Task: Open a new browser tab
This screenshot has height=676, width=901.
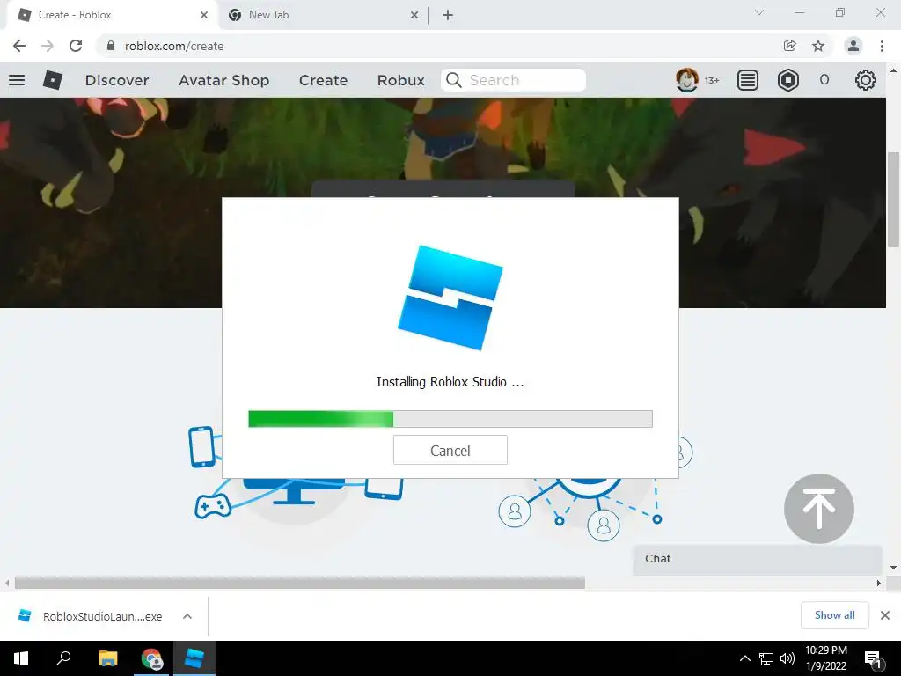Action: click(448, 15)
